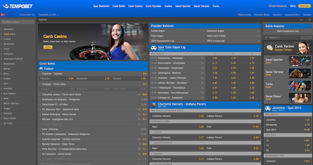Open the Sorumlu Bahis link

(262, 15)
